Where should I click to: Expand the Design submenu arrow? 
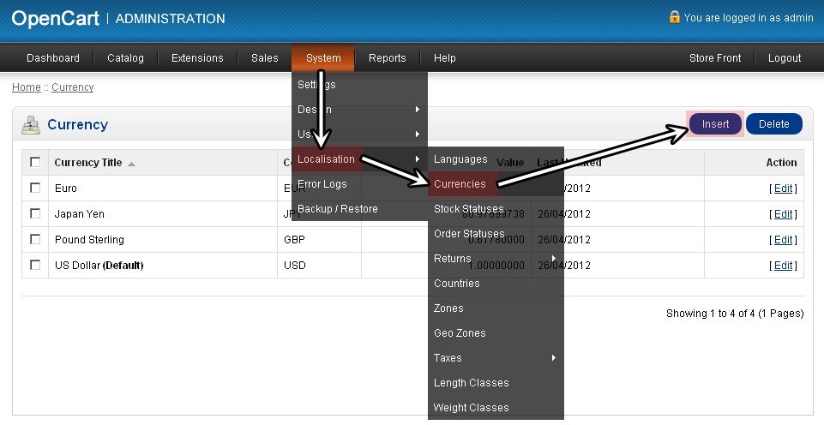pyautogui.click(x=418, y=110)
